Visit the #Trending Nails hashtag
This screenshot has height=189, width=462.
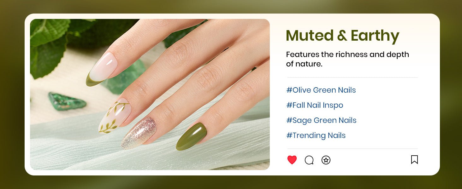click(316, 135)
